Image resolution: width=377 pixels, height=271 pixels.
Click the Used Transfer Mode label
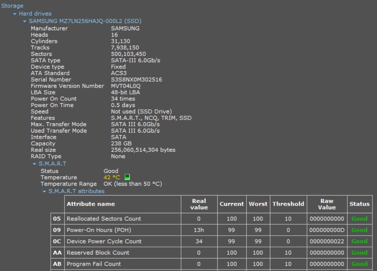(59, 131)
